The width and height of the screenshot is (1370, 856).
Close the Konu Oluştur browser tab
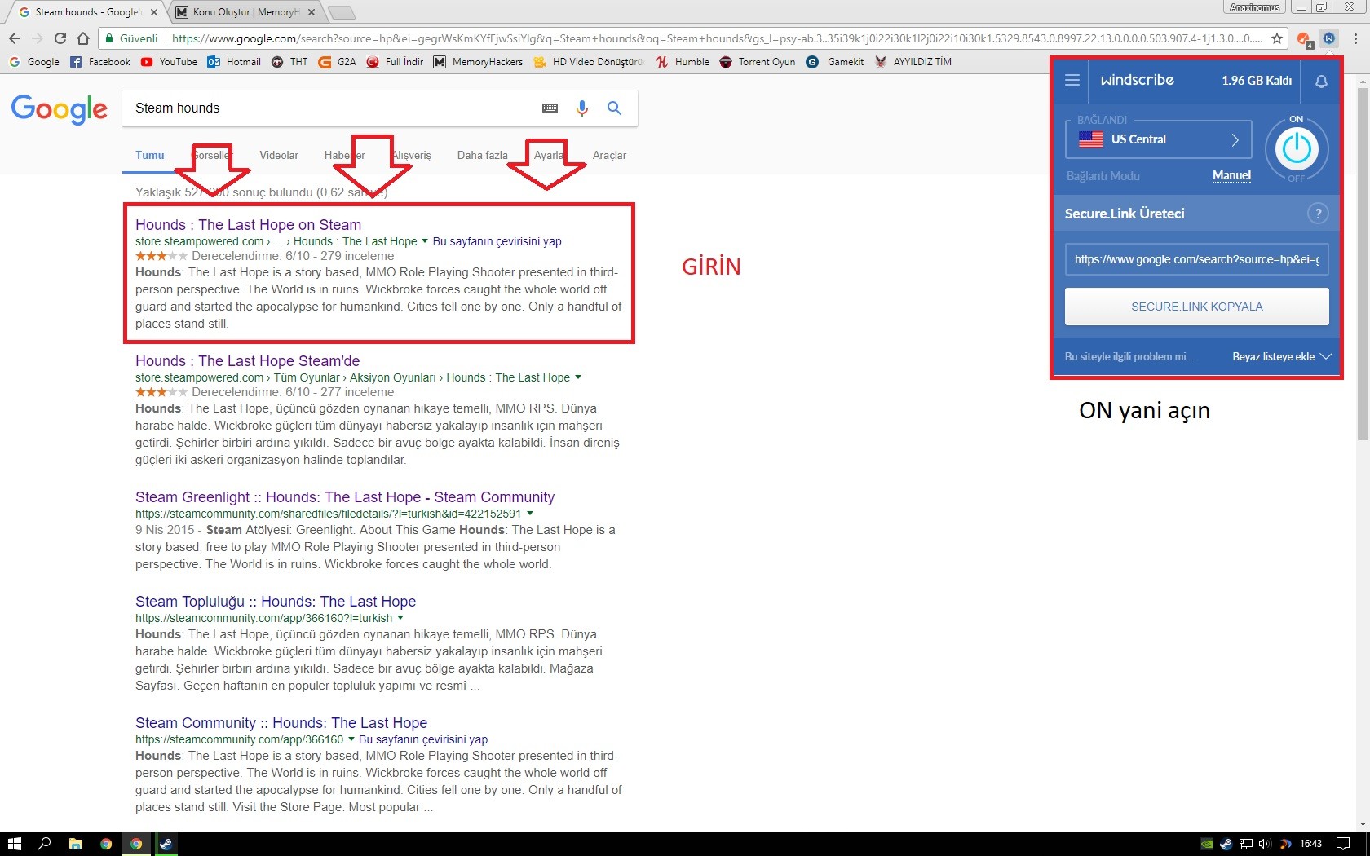click(312, 12)
